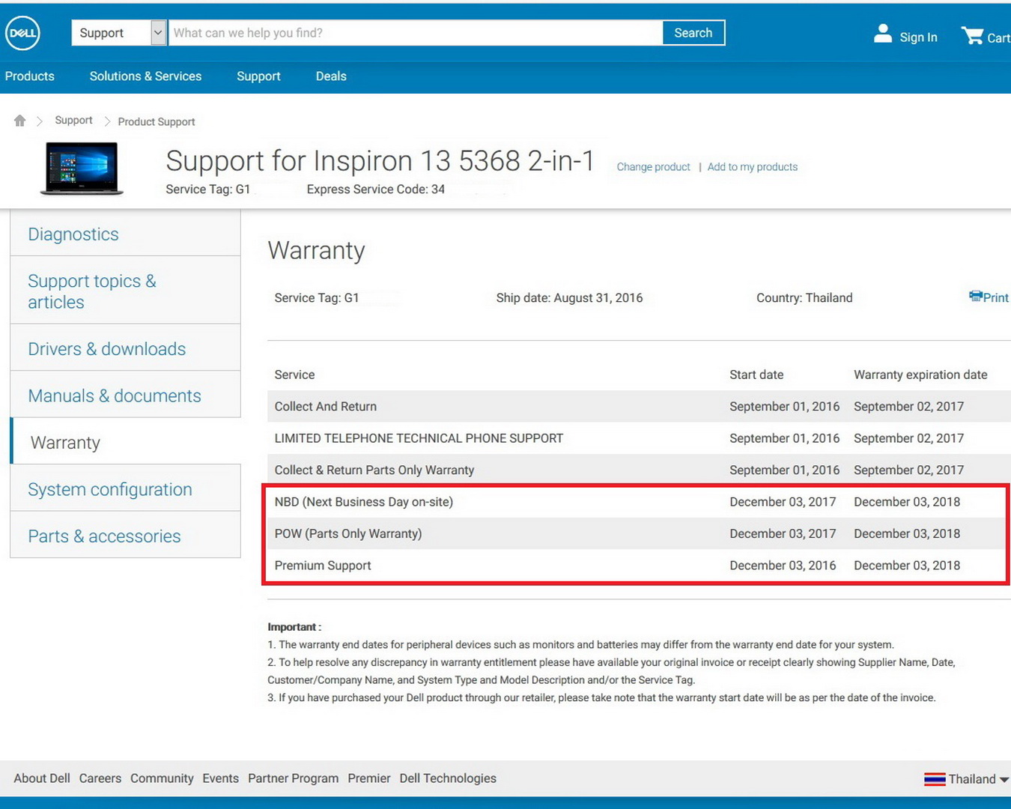The image size is (1011, 809).
Task: Click the Print link text
Action: (x=996, y=297)
